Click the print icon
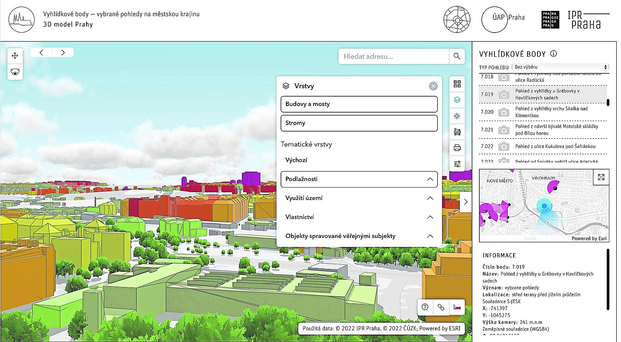The height and width of the screenshot is (342, 621). tap(457, 148)
